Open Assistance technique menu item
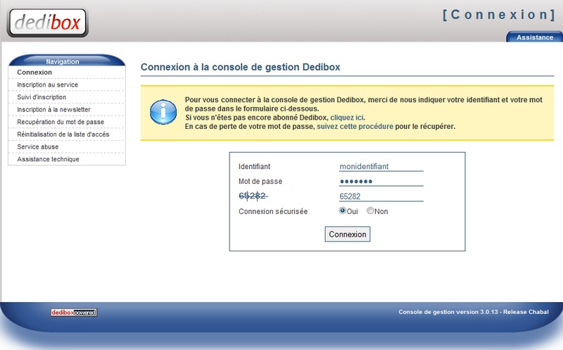 click(48, 159)
